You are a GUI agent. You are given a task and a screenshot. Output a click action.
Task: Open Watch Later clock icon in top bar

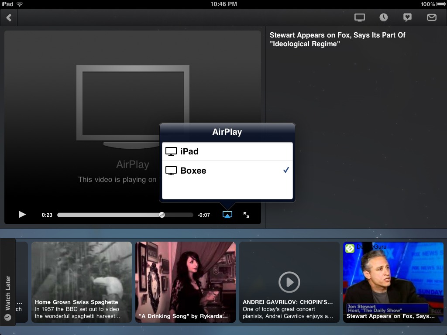383,17
